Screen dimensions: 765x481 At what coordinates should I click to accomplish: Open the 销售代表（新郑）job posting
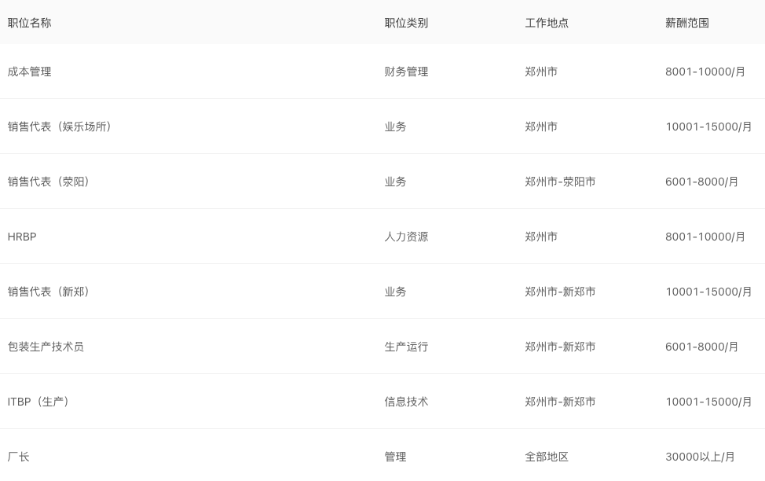[49, 292]
